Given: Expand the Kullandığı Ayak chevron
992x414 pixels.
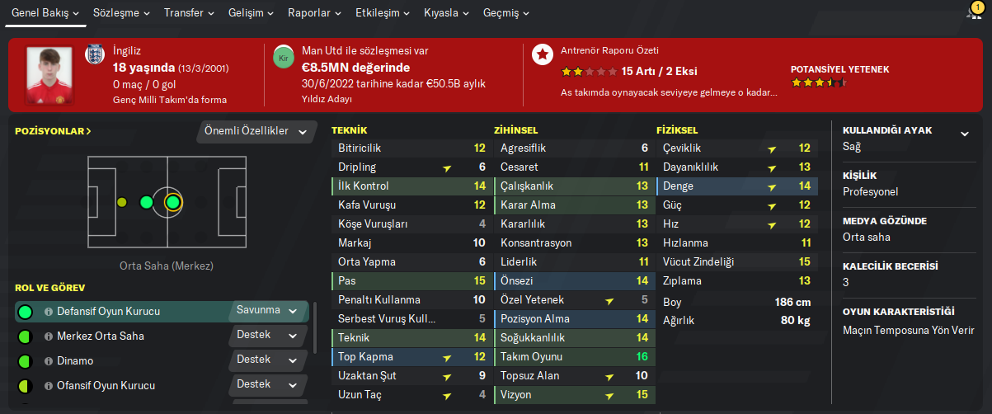Looking at the screenshot, I should [965, 134].
